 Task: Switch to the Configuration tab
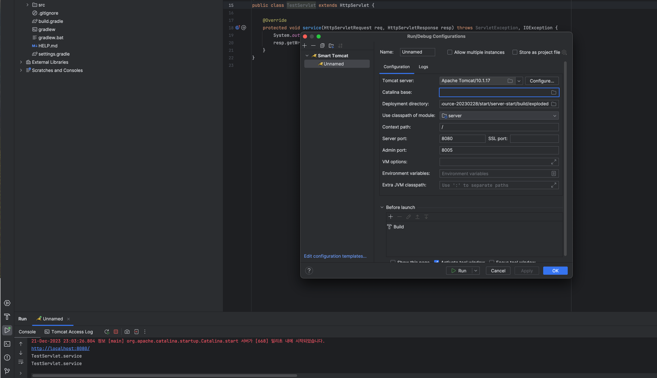[397, 67]
